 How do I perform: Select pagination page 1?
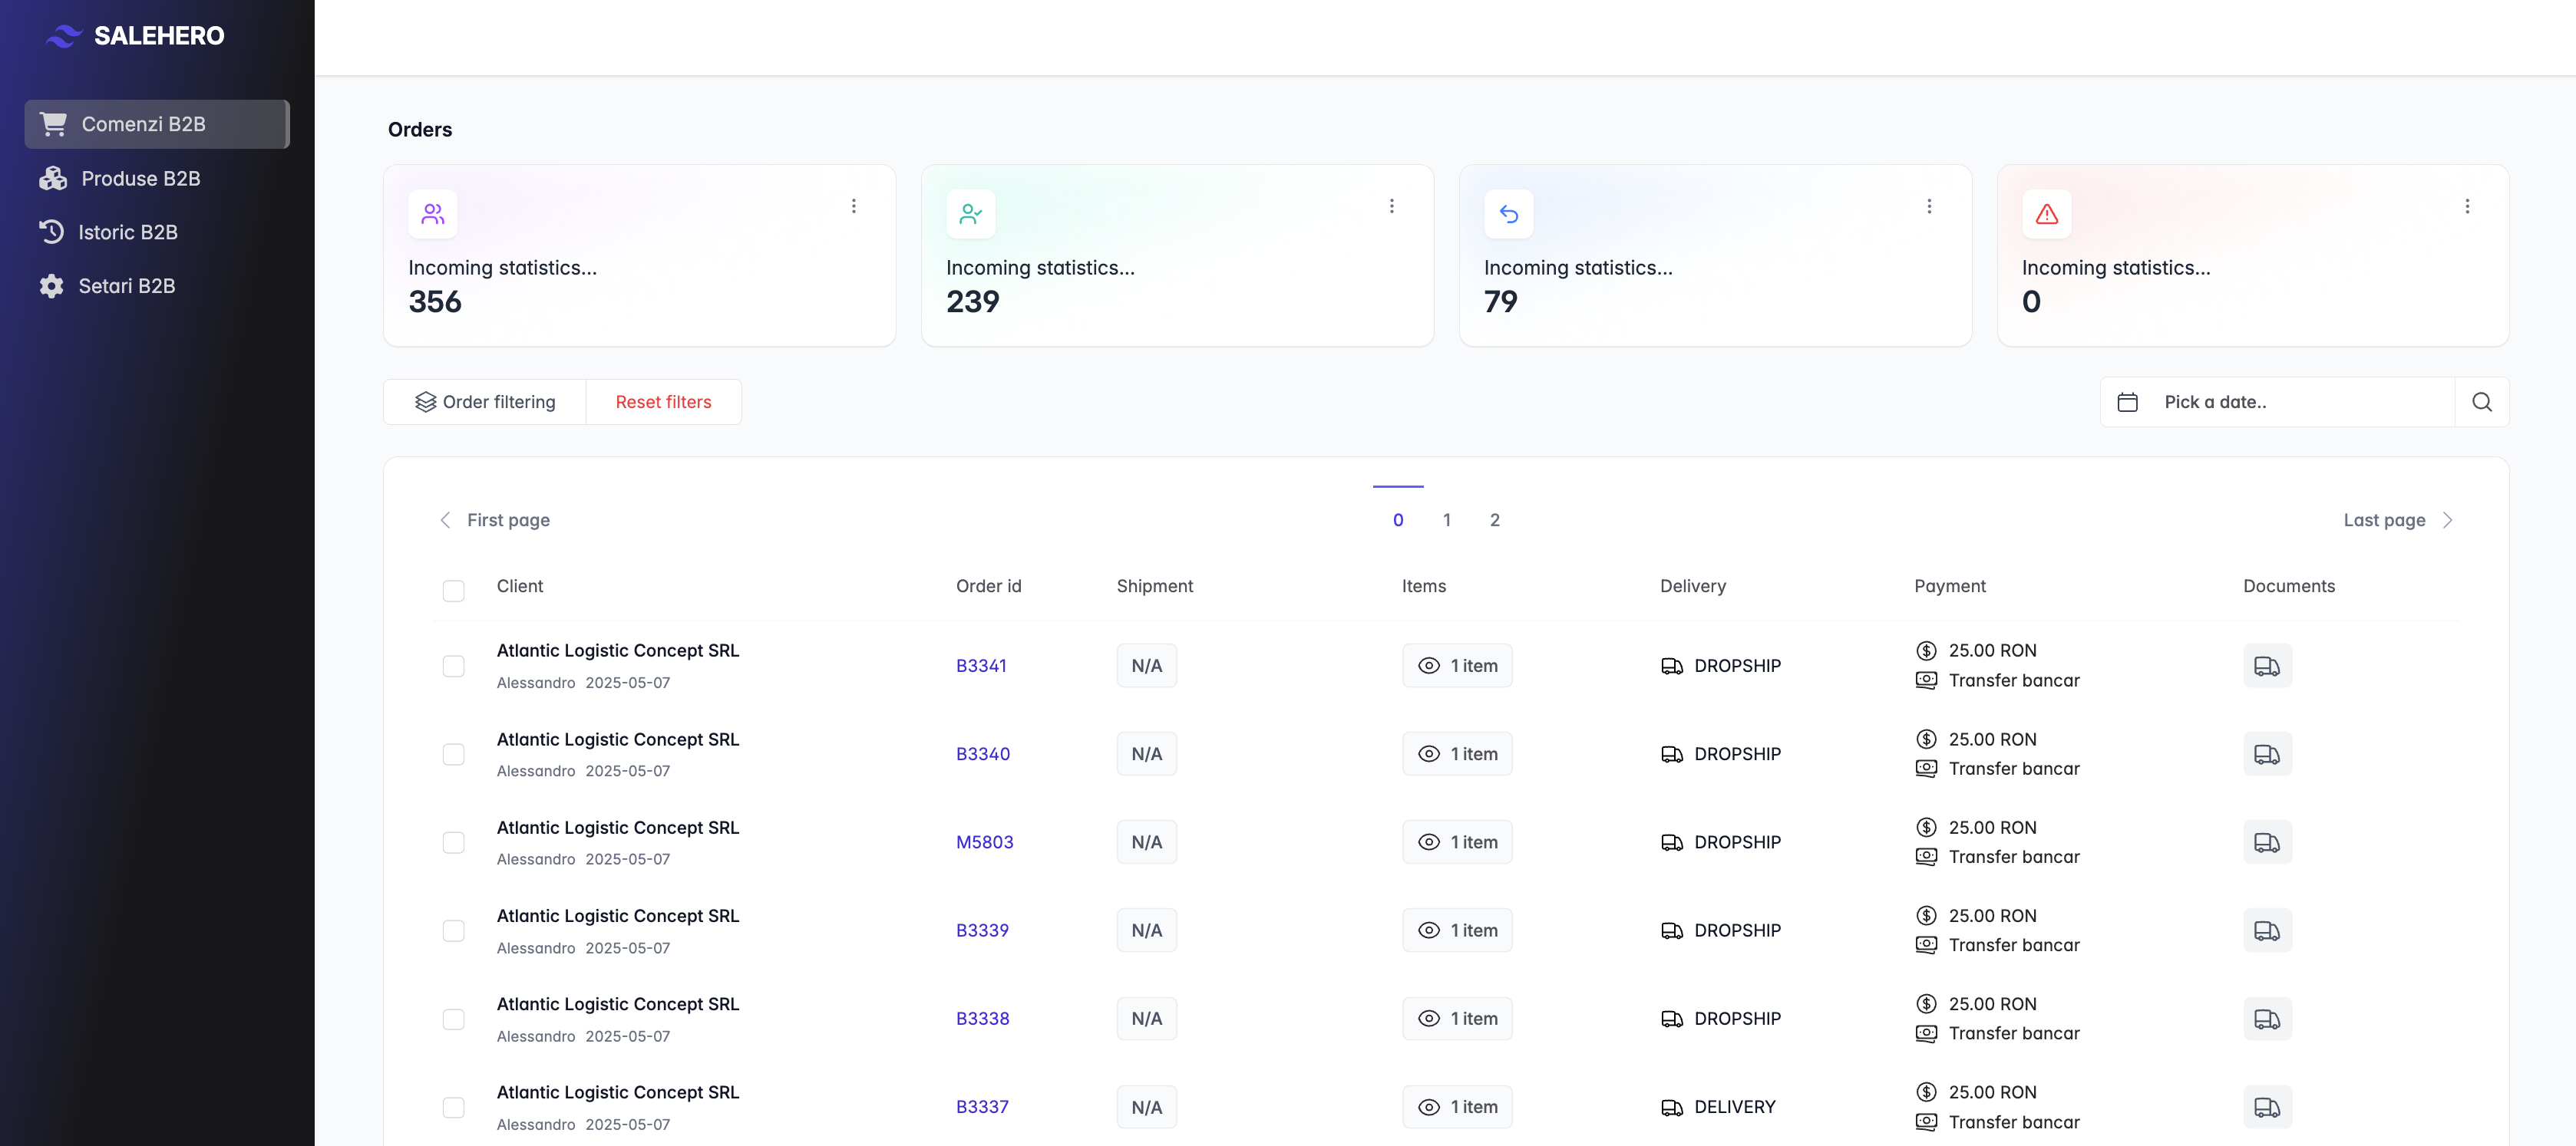pos(1446,519)
